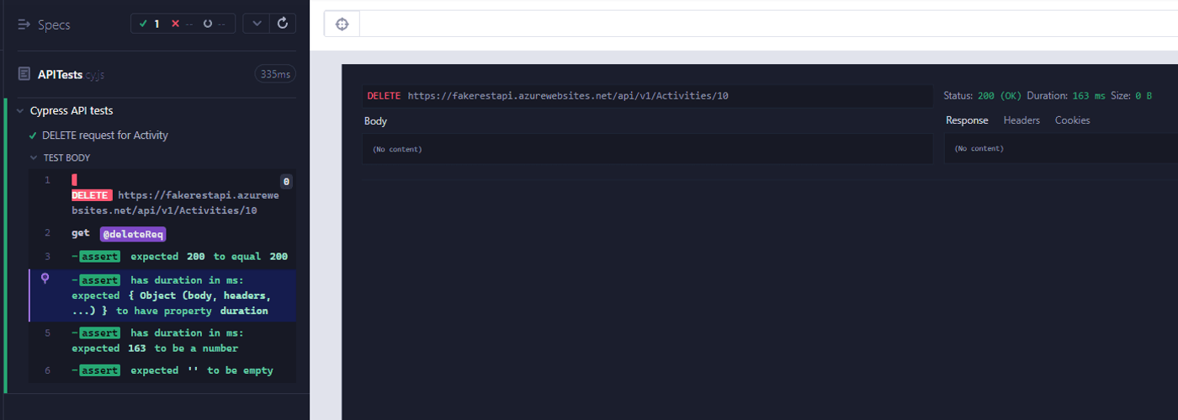This screenshot has height=420, width=1178.
Task: Switch to the Cookies tab
Action: (x=1072, y=120)
